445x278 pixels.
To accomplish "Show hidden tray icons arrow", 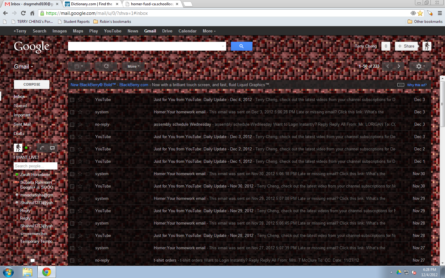I will pyautogui.click(x=391, y=272).
